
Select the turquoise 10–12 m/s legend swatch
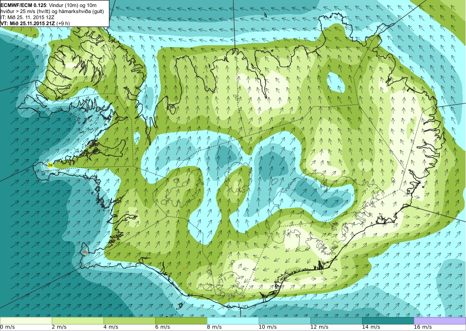[285, 321]
